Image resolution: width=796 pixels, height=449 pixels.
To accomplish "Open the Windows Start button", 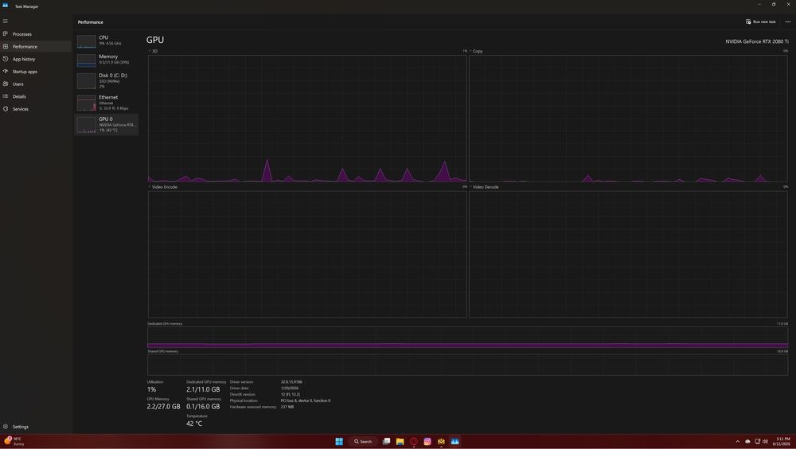I will [x=339, y=441].
